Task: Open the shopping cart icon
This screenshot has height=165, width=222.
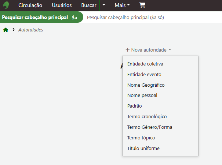Action: click(x=142, y=5)
